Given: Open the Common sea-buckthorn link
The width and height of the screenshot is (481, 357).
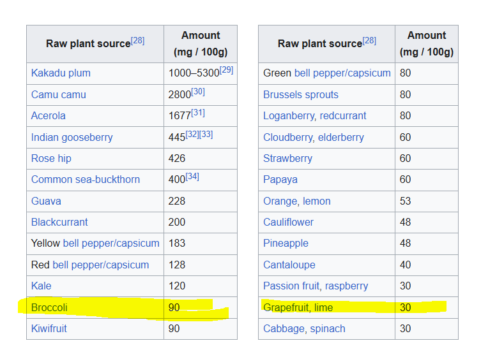Looking at the screenshot, I should point(86,179).
